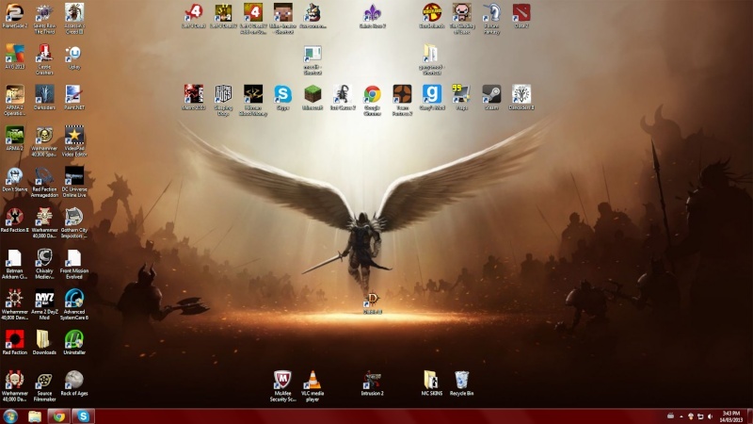Open File Explorer from taskbar
Screen dimensions: 753x424
(x=35, y=416)
